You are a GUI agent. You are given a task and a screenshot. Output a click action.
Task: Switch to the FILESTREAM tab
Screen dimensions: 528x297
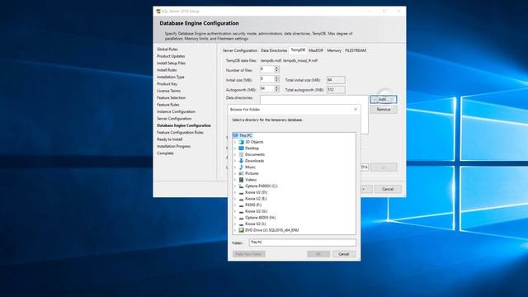tap(356, 50)
